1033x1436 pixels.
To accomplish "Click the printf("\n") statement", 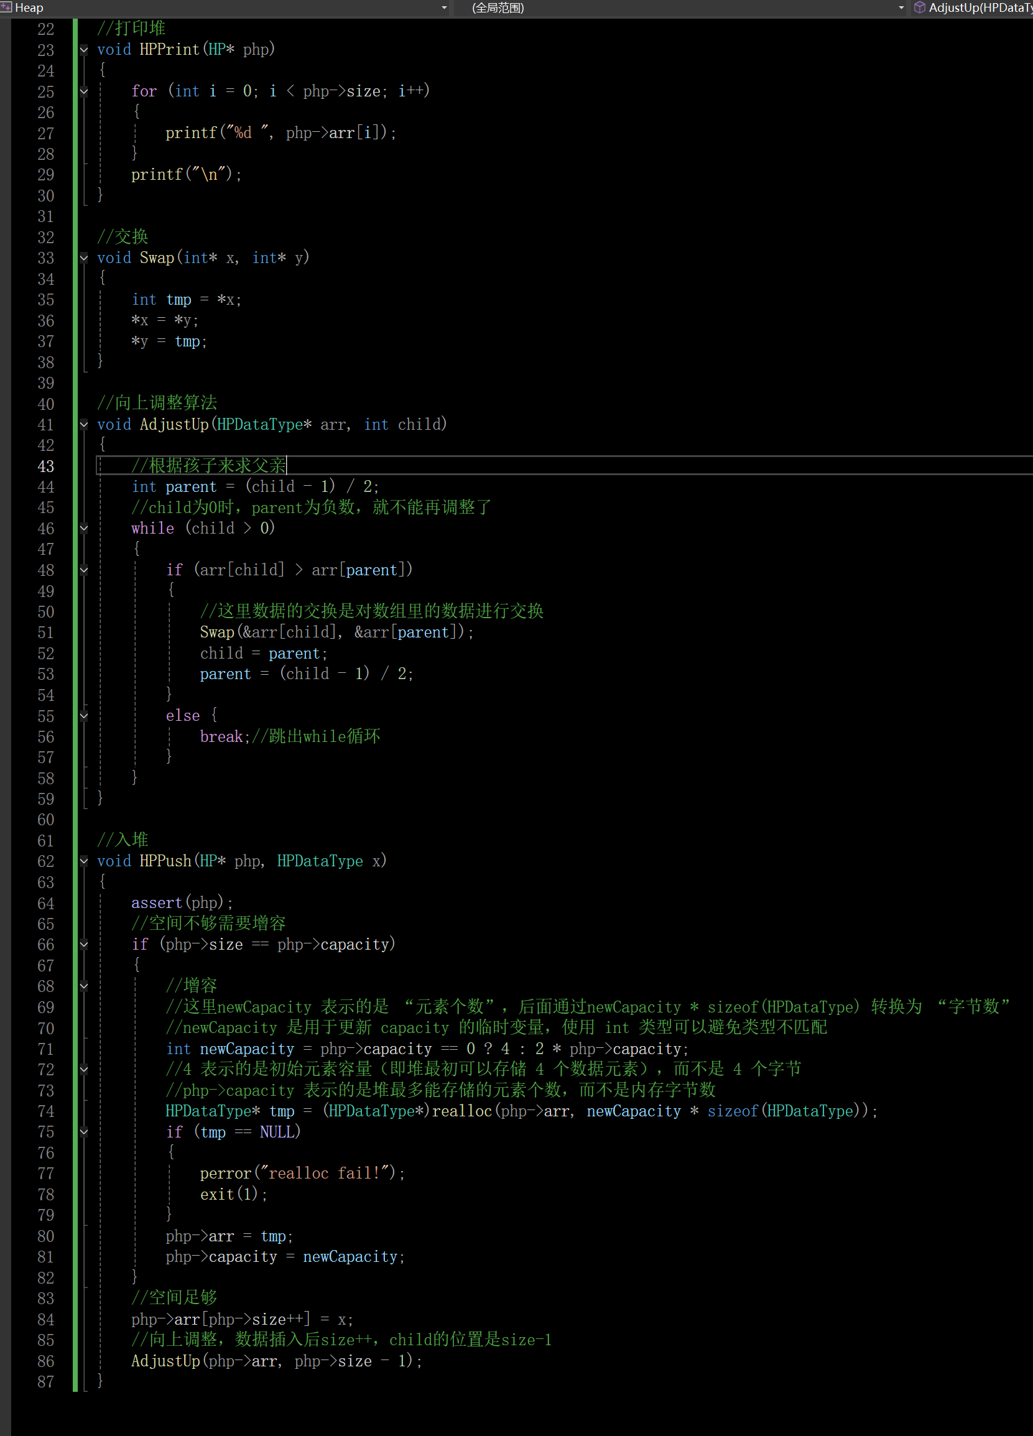I will tap(186, 174).
